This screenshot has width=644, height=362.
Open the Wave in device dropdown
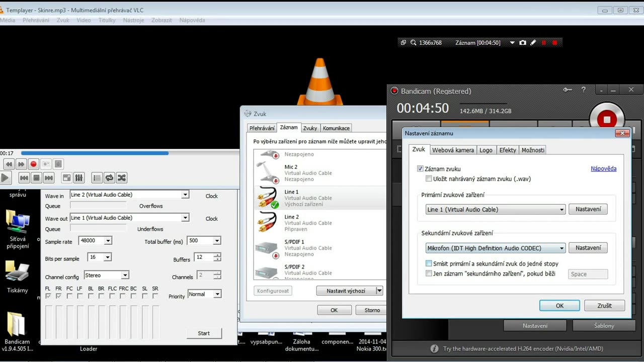pos(185,195)
